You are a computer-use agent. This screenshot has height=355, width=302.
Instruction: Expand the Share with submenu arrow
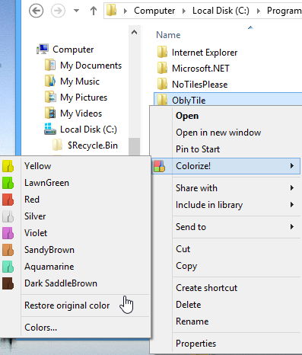[x=292, y=188]
